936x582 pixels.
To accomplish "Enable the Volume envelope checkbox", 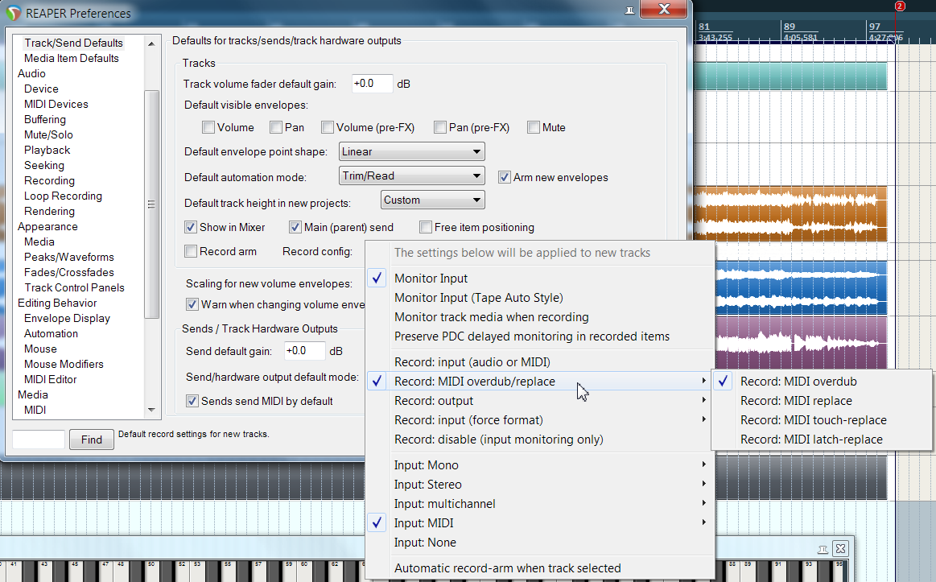I will coord(208,127).
